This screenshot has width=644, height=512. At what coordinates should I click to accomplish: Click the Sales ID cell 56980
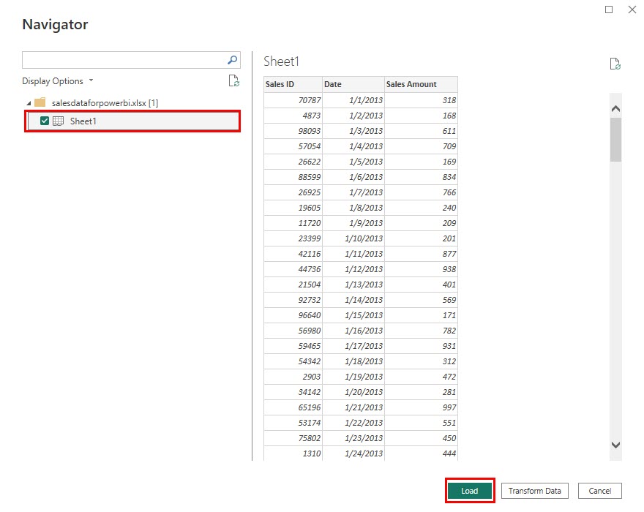pos(293,331)
